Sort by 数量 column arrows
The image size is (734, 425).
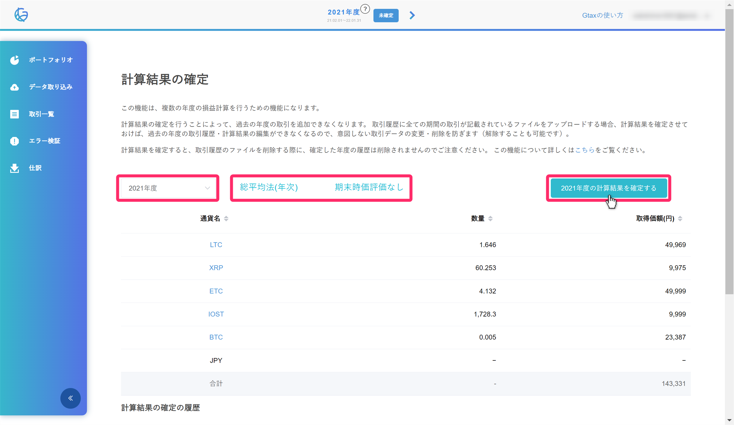point(490,219)
